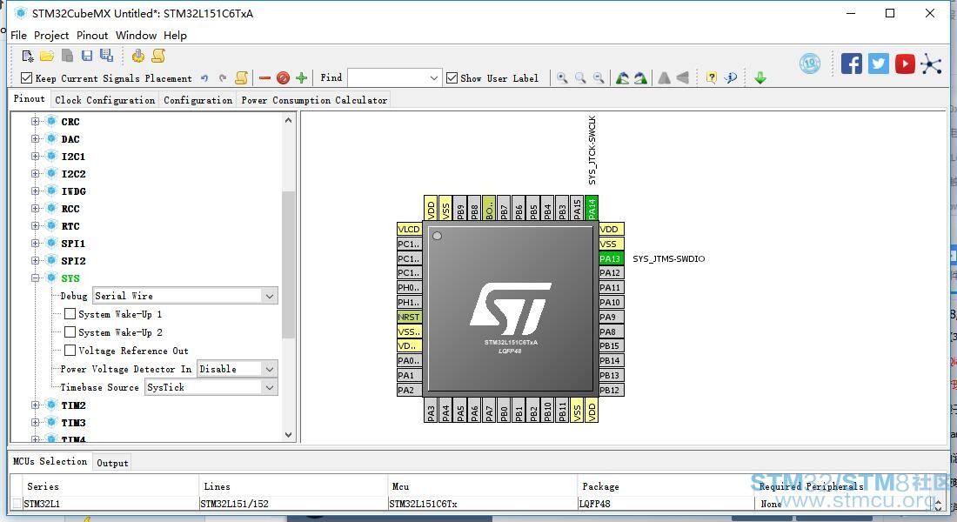Toggle the Show User Label checkbox
Viewport: 957px width, 522px height.
coord(452,78)
